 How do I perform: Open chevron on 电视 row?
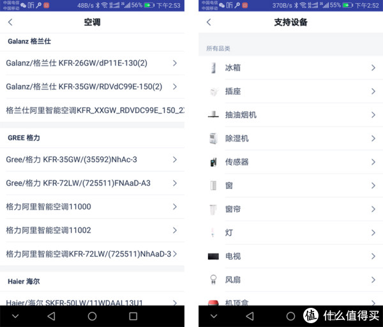point(373,256)
